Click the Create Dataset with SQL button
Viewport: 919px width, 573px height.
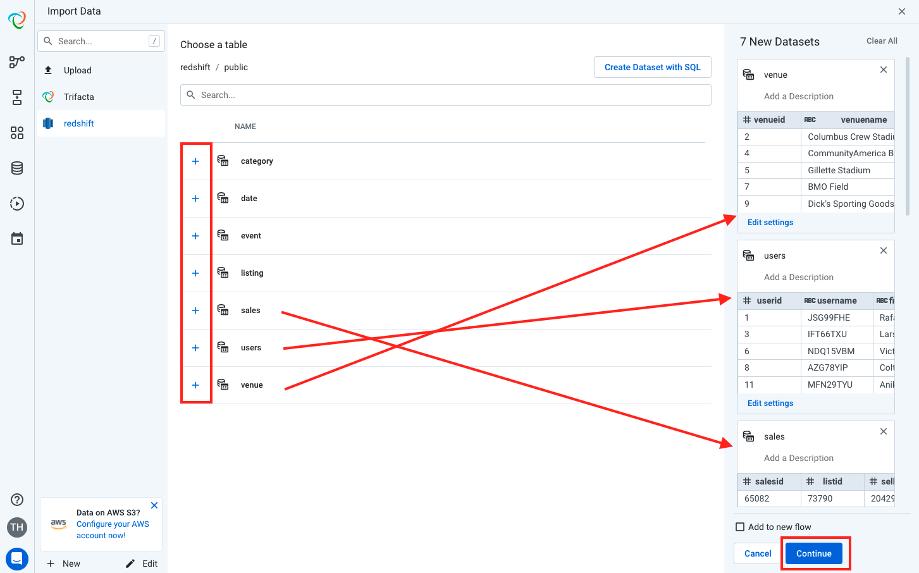[x=652, y=66]
